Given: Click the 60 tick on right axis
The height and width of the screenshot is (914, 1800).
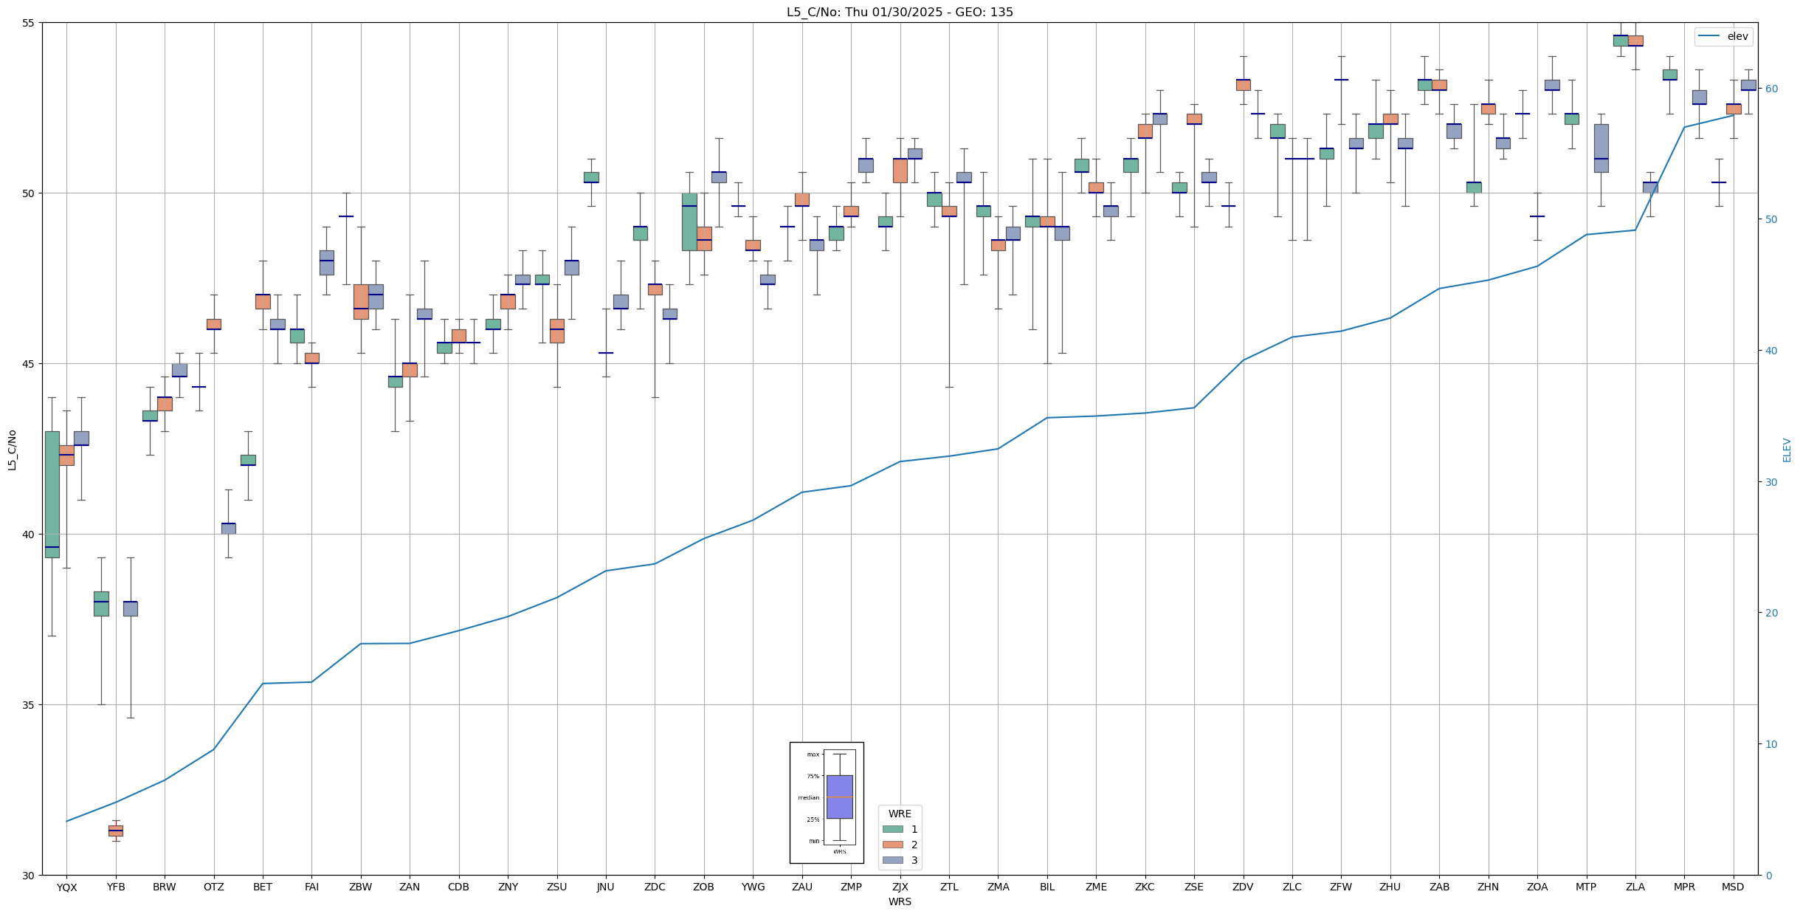Looking at the screenshot, I should (x=1770, y=89).
